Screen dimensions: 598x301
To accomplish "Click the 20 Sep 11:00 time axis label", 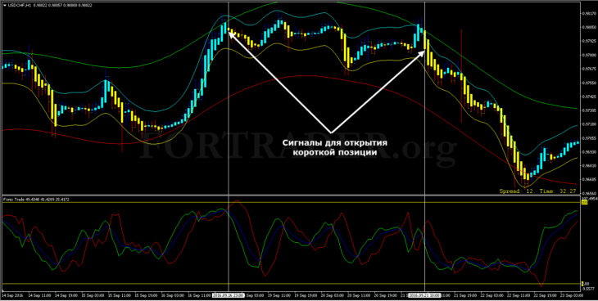I will (x=359, y=295).
